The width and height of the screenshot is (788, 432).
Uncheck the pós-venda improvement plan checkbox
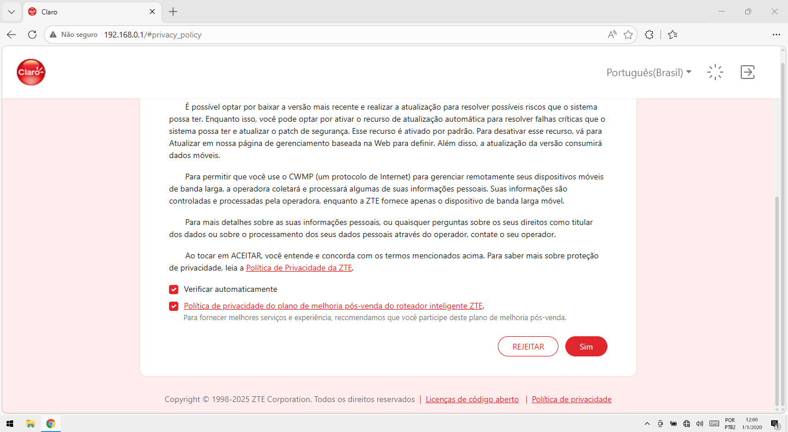(x=174, y=306)
